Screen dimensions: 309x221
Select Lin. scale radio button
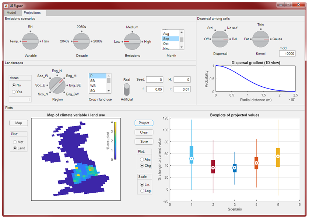click(142, 185)
